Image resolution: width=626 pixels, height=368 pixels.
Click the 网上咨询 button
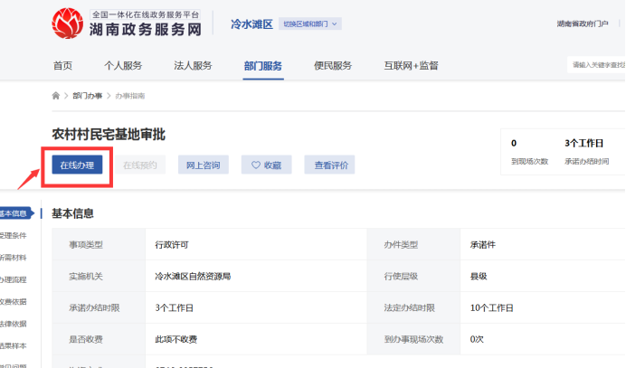pyautogui.click(x=202, y=165)
